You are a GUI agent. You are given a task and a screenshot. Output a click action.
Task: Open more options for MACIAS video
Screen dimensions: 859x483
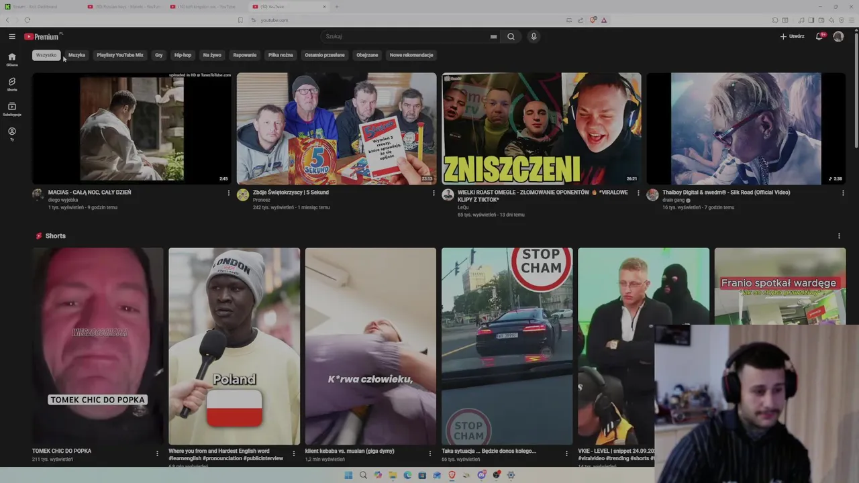[228, 193]
